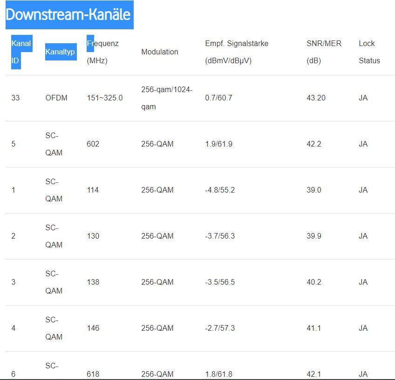This screenshot has height=380, width=395.
Task: Select signal strength -2.7/57.3
Action: pos(220,328)
